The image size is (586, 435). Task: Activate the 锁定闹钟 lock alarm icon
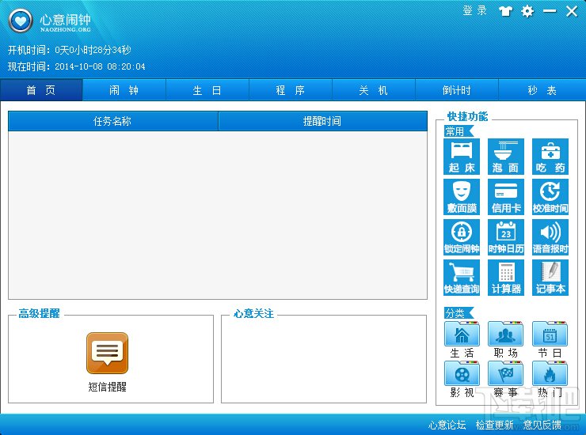(462, 237)
